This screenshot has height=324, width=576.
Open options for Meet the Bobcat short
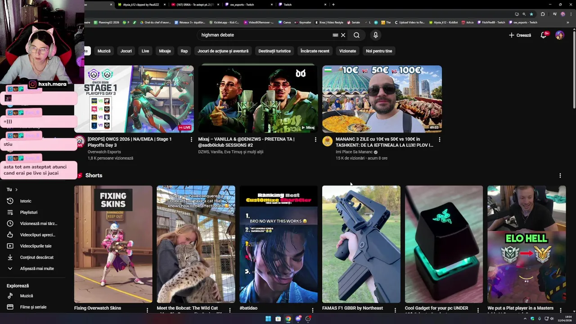pyautogui.click(x=230, y=310)
